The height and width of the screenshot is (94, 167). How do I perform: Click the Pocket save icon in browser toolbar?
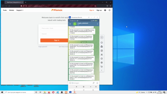point(107,6)
